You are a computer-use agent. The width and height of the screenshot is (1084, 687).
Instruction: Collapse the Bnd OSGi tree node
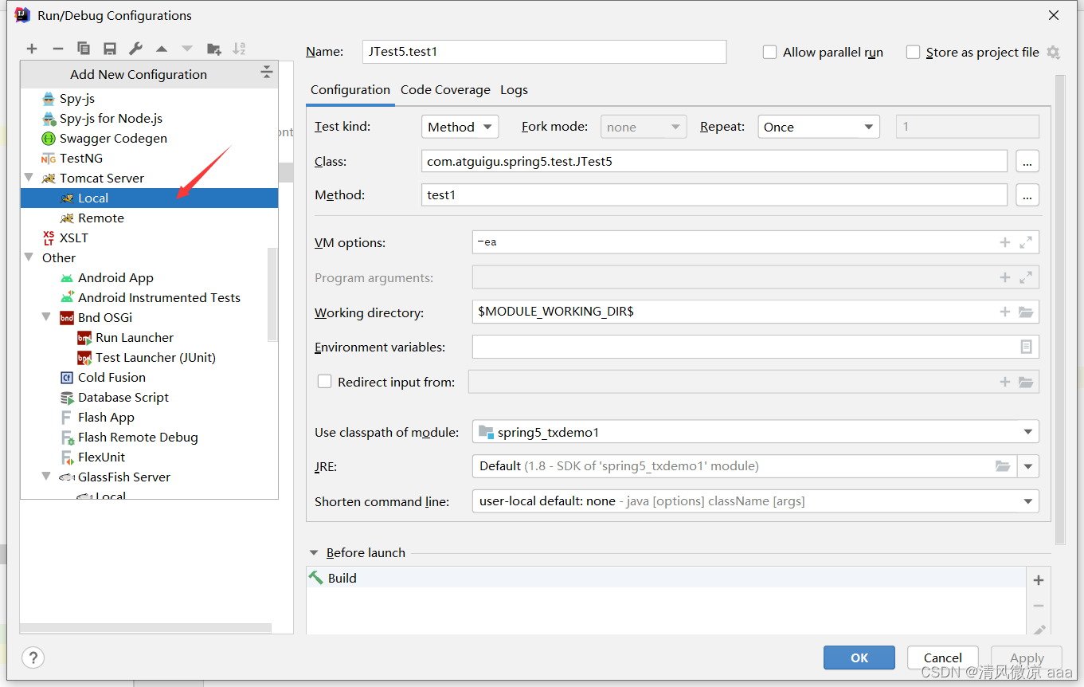[47, 318]
